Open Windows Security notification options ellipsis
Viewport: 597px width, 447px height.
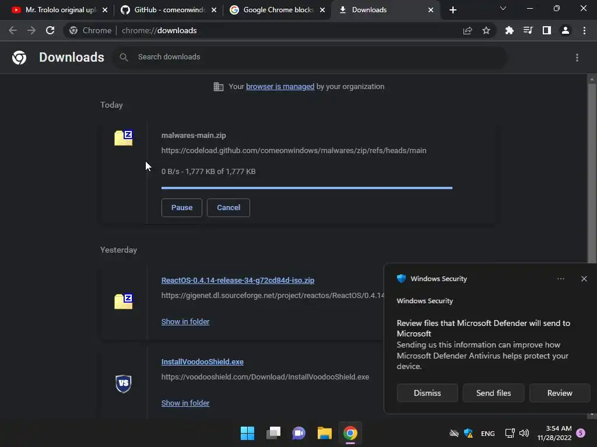(x=561, y=279)
